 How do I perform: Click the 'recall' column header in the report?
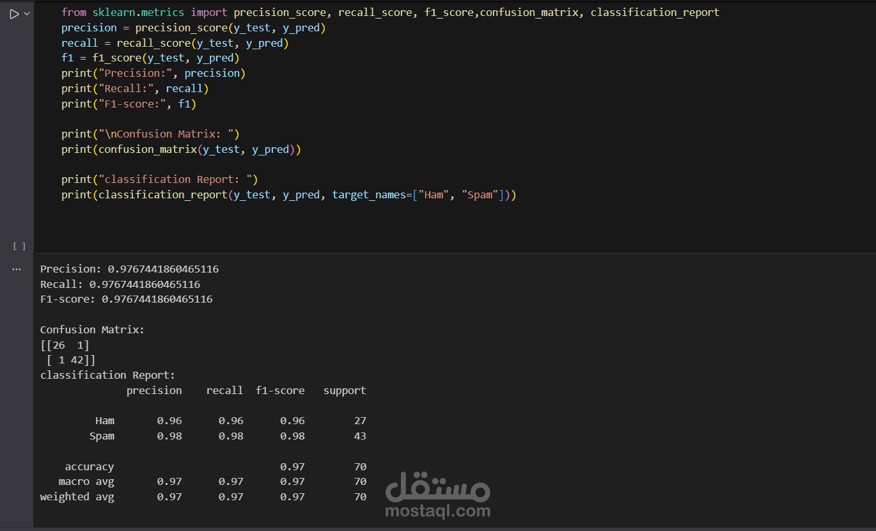click(225, 390)
